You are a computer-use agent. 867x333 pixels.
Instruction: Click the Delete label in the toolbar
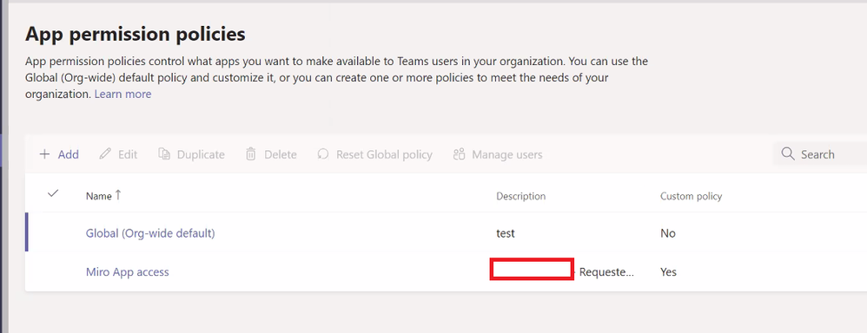click(x=281, y=154)
